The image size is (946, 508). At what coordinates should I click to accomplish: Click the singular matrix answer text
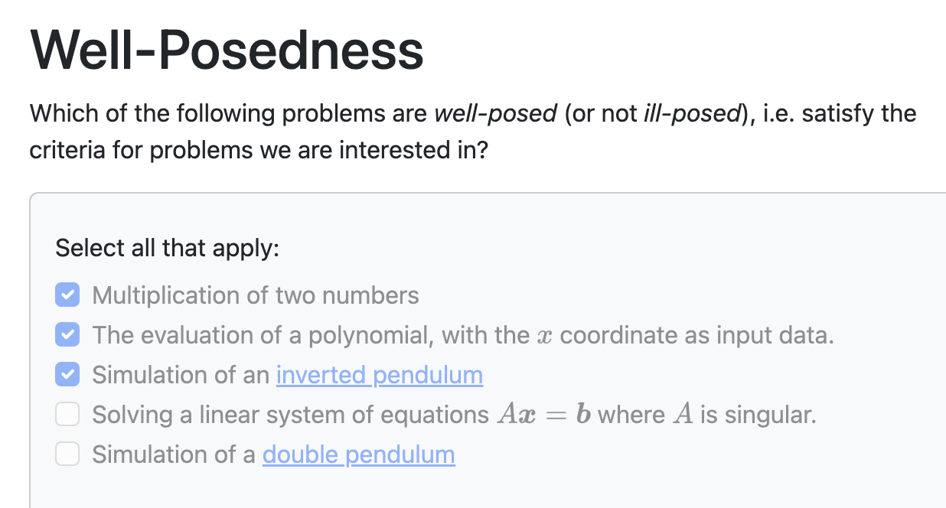coord(454,414)
